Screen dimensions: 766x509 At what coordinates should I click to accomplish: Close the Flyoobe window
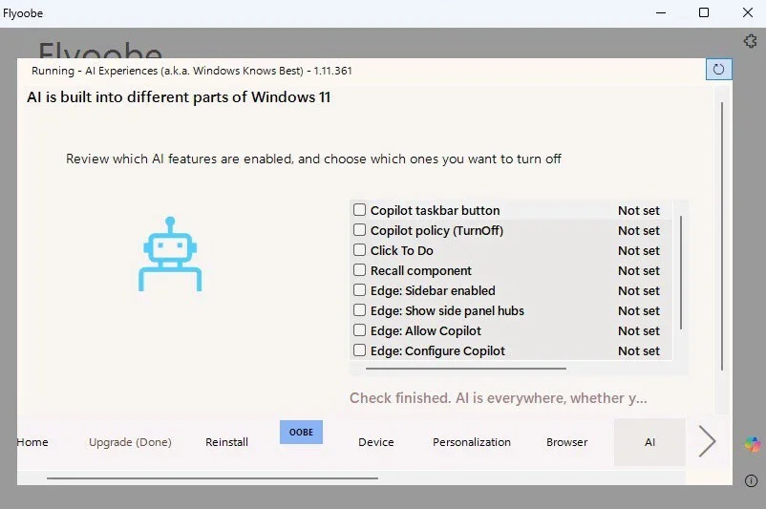(x=748, y=12)
